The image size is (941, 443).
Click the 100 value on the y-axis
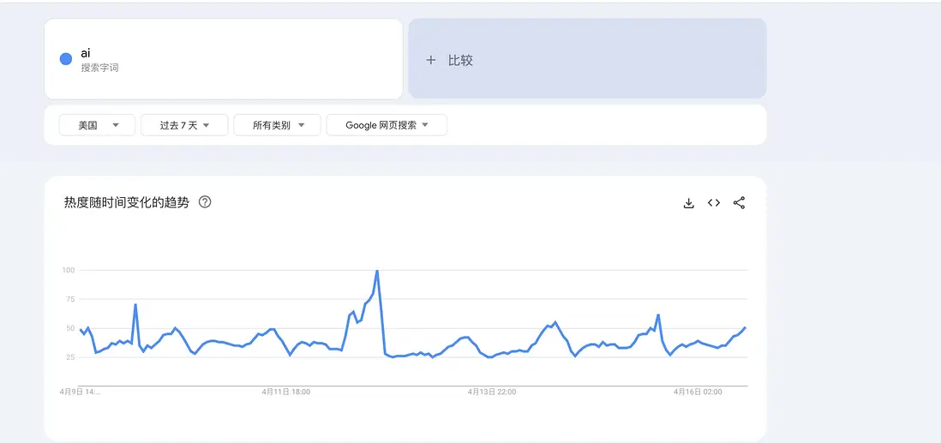(x=69, y=270)
